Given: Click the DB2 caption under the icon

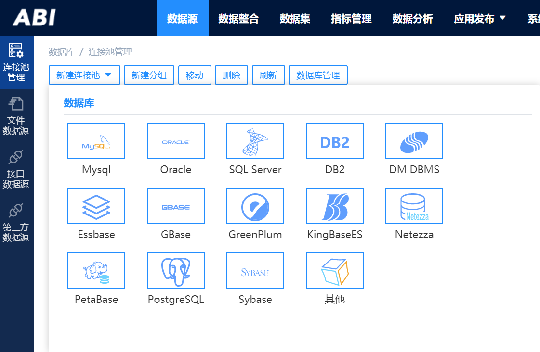Looking at the screenshot, I should [x=335, y=169].
